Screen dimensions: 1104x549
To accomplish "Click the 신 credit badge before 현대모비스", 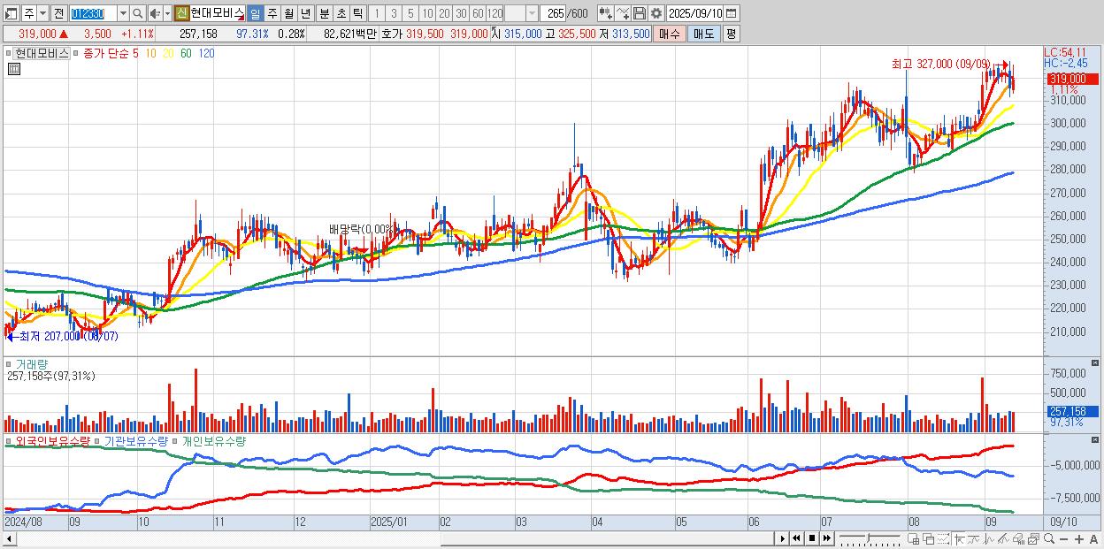I will (x=181, y=13).
